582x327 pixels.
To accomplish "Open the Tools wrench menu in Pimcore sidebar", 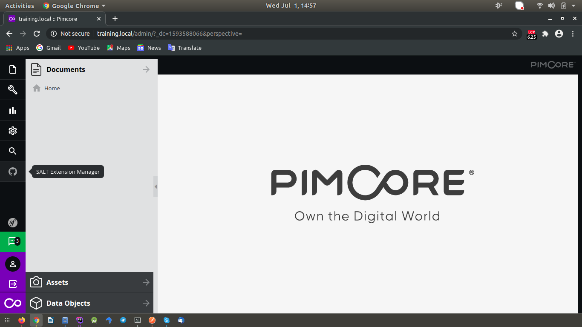I will tap(13, 90).
